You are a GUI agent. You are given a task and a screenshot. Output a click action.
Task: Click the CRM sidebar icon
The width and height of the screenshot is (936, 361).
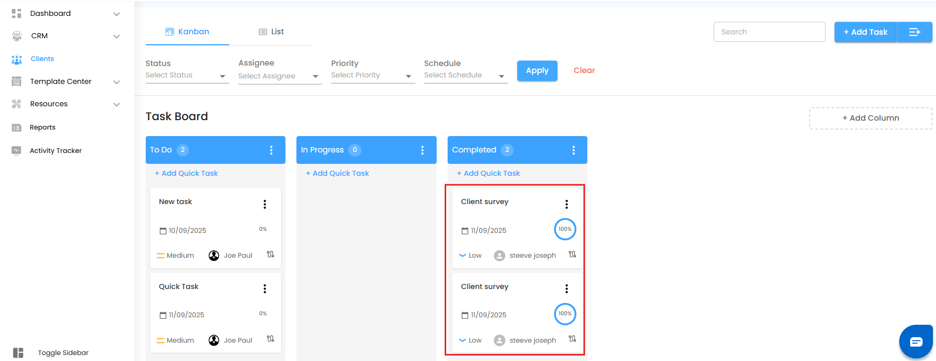pyautogui.click(x=17, y=36)
